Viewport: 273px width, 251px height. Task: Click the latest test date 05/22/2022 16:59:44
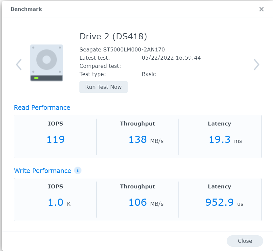(x=171, y=58)
